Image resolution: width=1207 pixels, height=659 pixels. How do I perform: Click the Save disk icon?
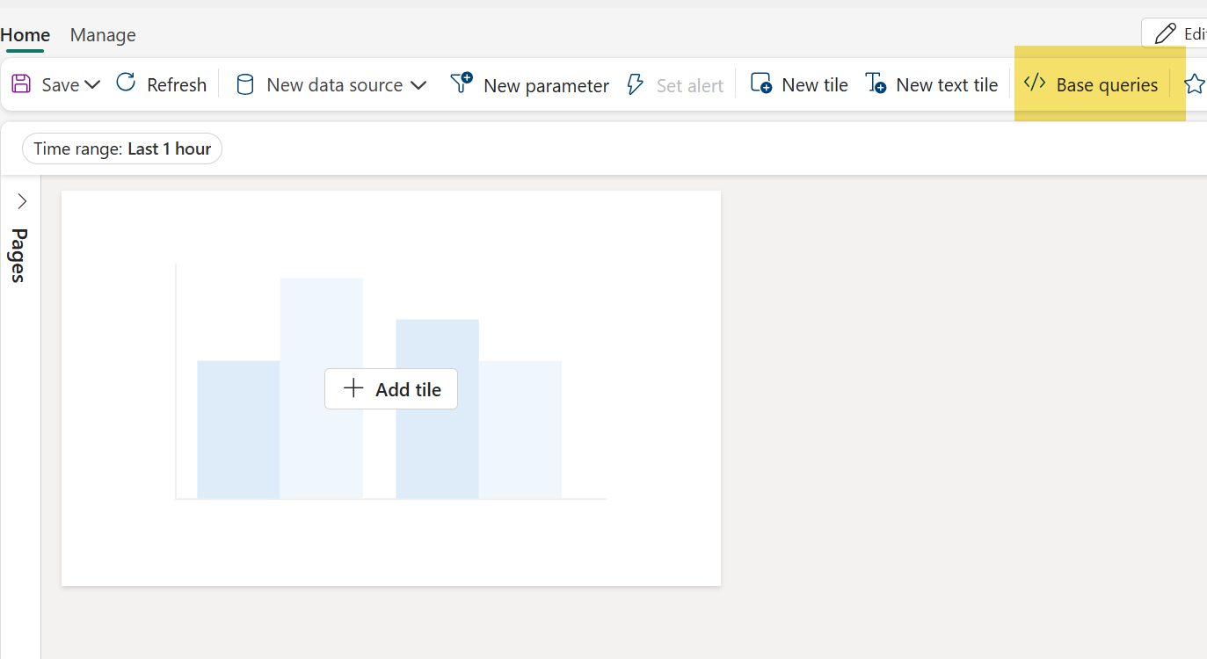[20, 84]
